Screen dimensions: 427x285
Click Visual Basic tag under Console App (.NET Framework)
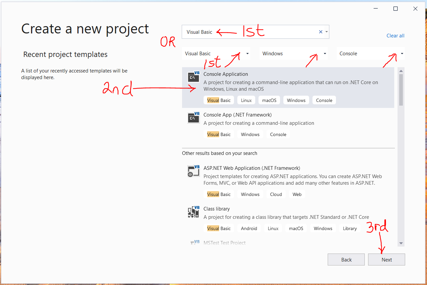click(x=219, y=134)
